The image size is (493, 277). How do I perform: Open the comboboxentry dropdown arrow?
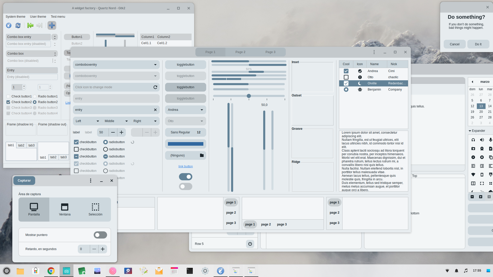[155, 65]
